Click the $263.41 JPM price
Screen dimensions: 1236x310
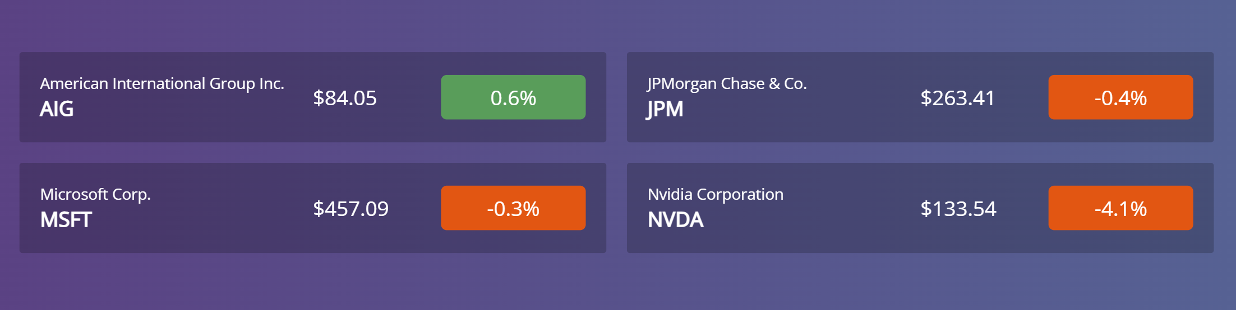coord(957,98)
